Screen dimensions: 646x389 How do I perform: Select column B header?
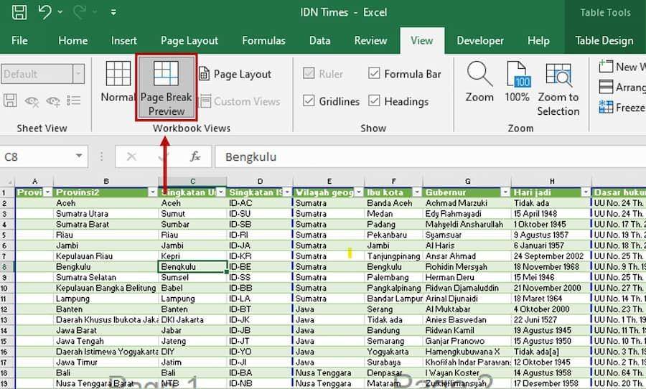point(106,182)
